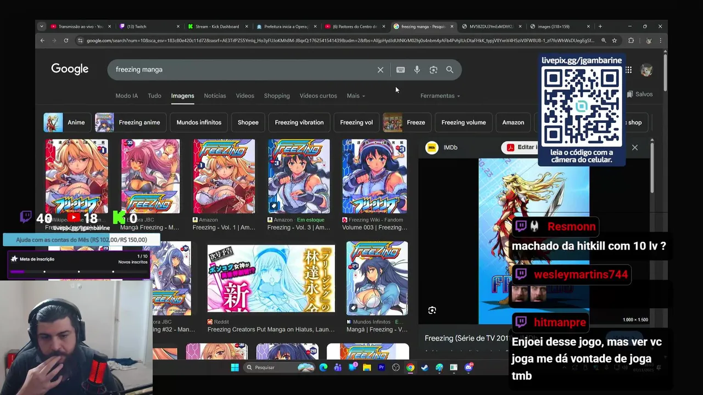This screenshot has height=395, width=703.
Task: Open Windows Start menu
Action: point(235,368)
